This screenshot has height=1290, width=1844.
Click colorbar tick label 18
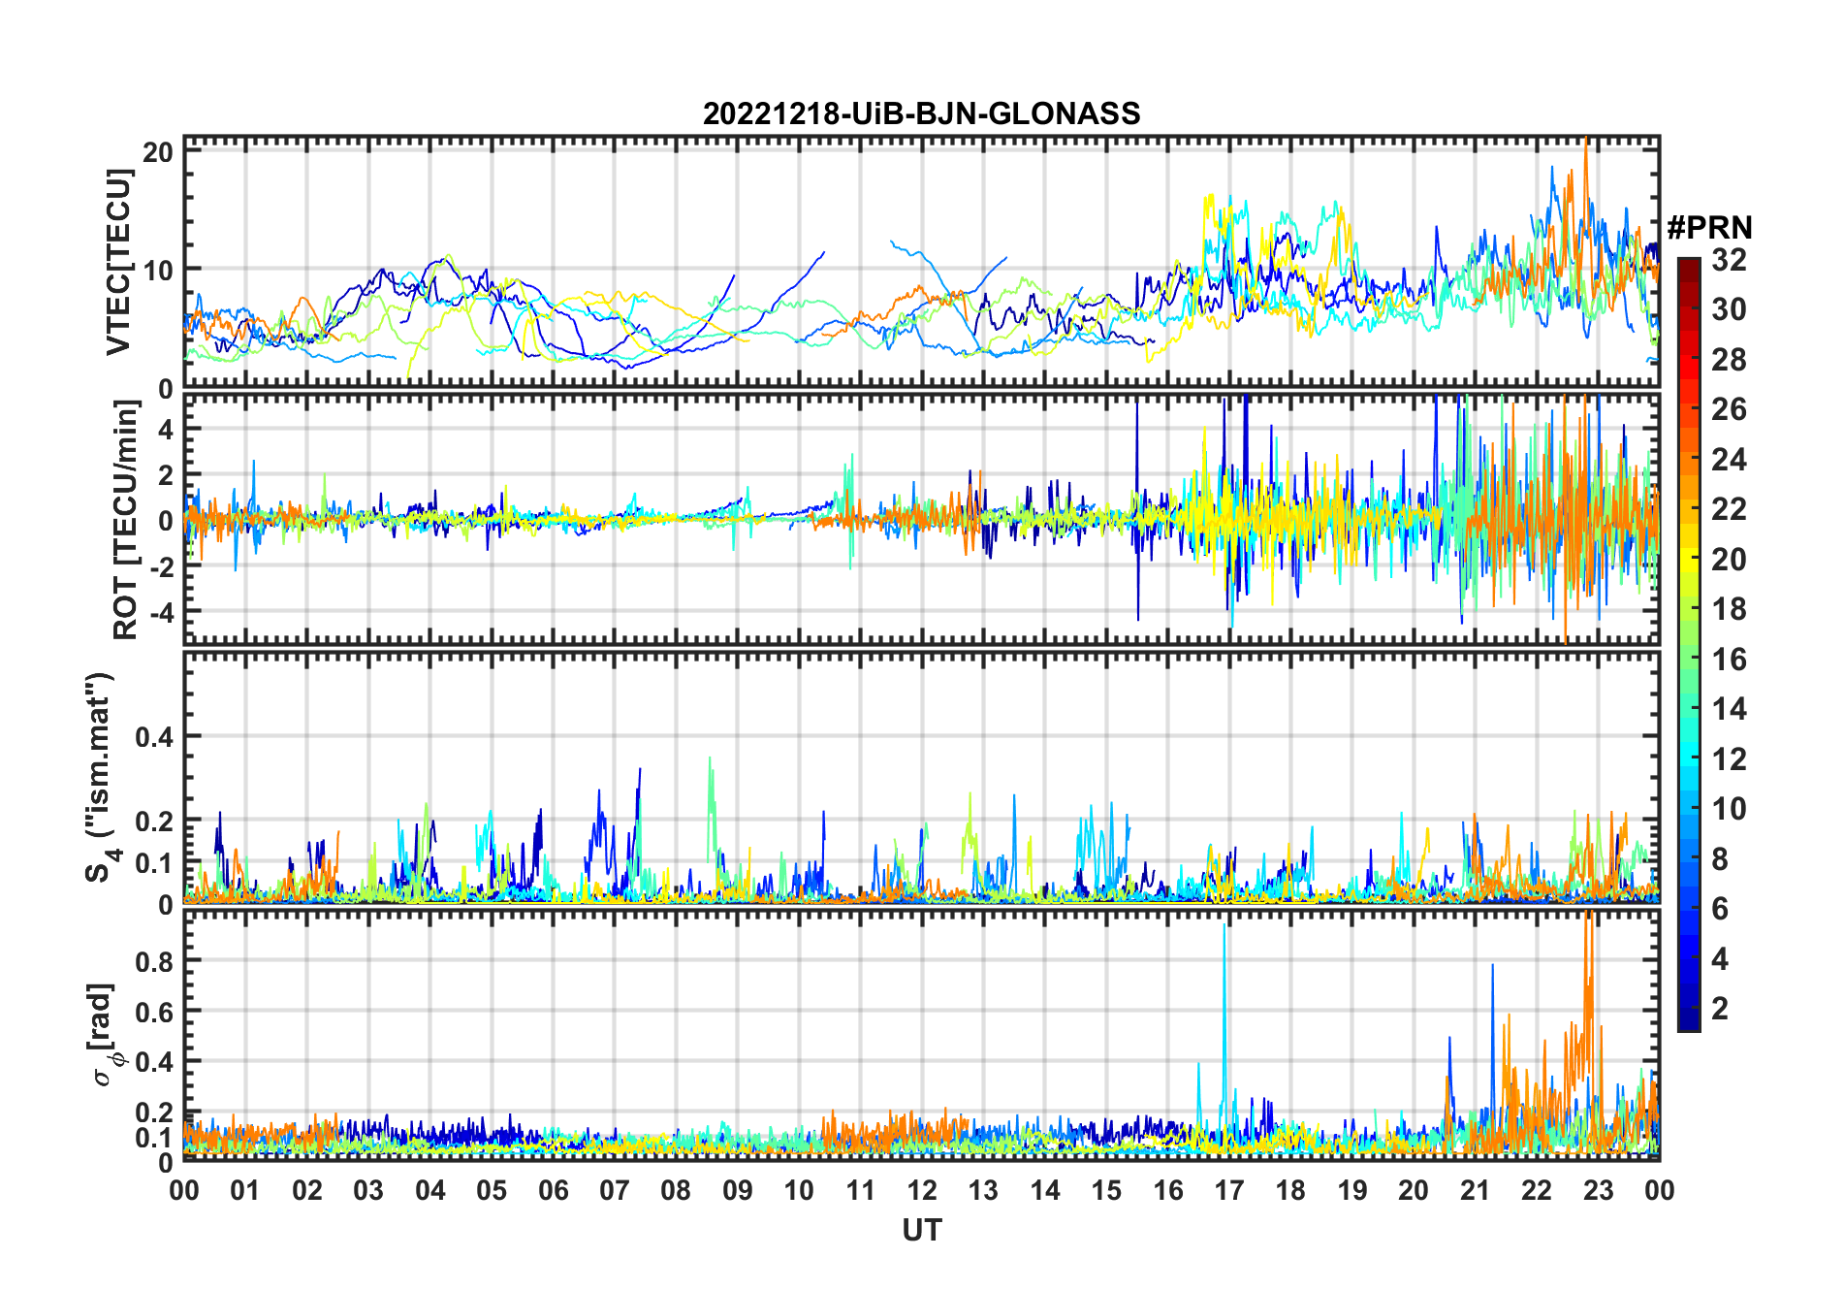[1729, 609]
